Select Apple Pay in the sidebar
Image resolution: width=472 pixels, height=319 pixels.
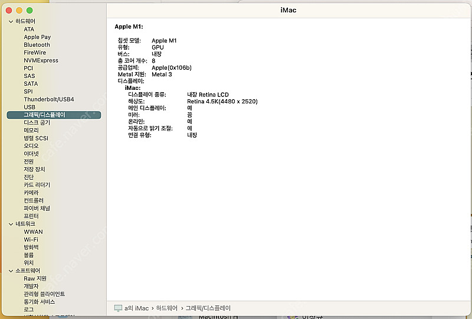[37, 37]
